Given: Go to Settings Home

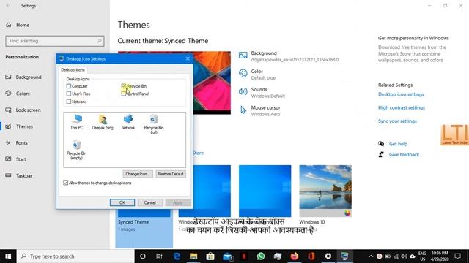Looking at the screenshot, I should [x=18, y=25].
